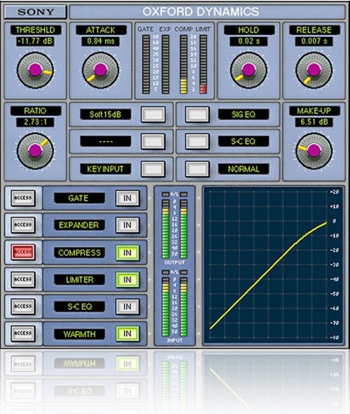Open Gate section with Access button
The height and width of the screenshot is (414, 350).
23,198
